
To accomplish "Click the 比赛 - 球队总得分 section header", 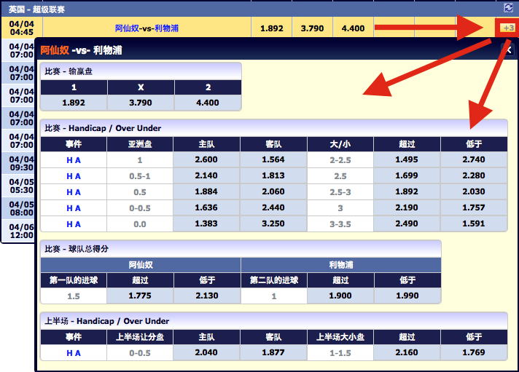I will 241,249.
